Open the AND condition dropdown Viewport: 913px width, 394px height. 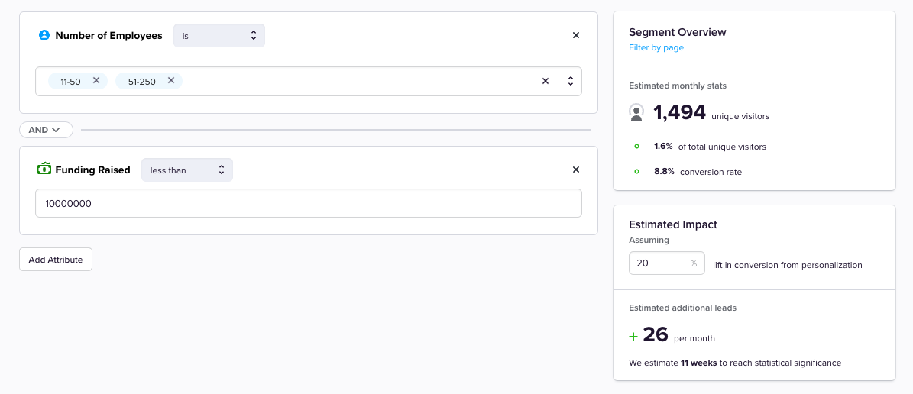point(46,130)
